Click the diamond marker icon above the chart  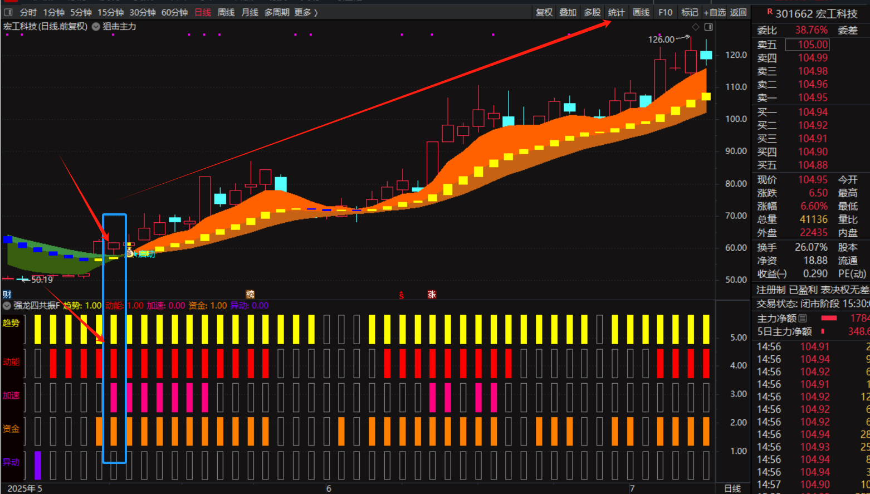click(696, 27)
